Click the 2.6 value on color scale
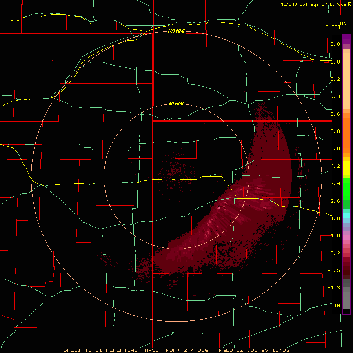 (335, 201)
